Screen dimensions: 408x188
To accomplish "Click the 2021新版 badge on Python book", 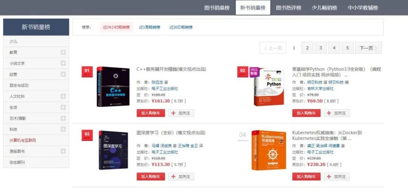I will click(253, 71).
